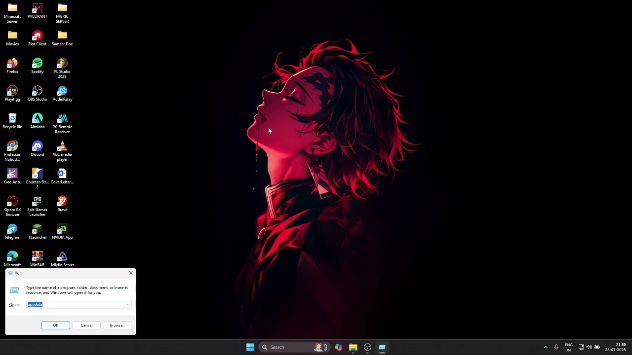The width and height of the screenshot is (632, 355).
Task: Select the FABRIC SERVER folder
Action: 62,13
